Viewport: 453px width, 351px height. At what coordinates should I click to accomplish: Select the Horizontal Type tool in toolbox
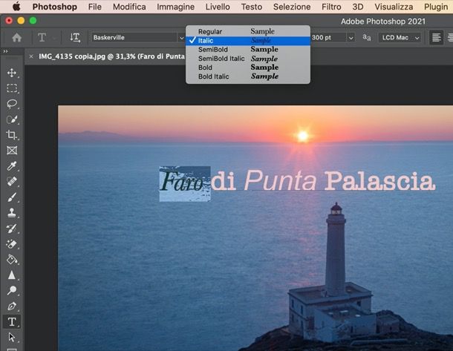(x=12, y=321)
